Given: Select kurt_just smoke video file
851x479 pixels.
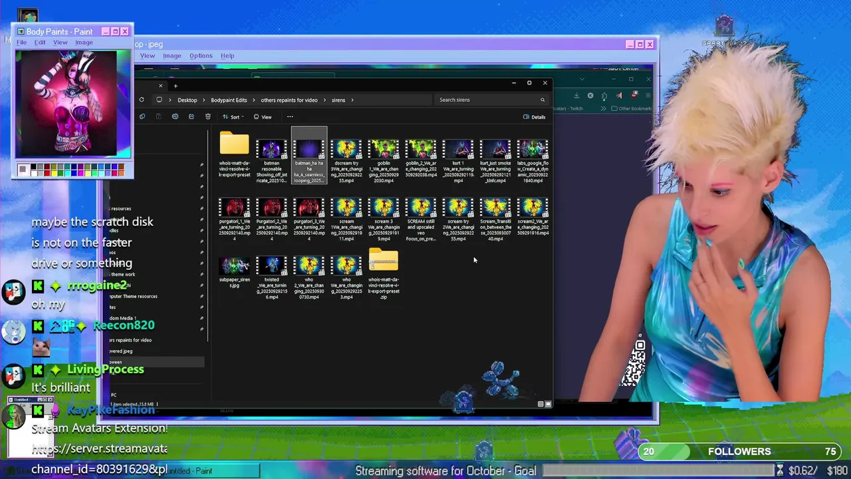Looking at the screenshot, I should [x=495, y=160].
